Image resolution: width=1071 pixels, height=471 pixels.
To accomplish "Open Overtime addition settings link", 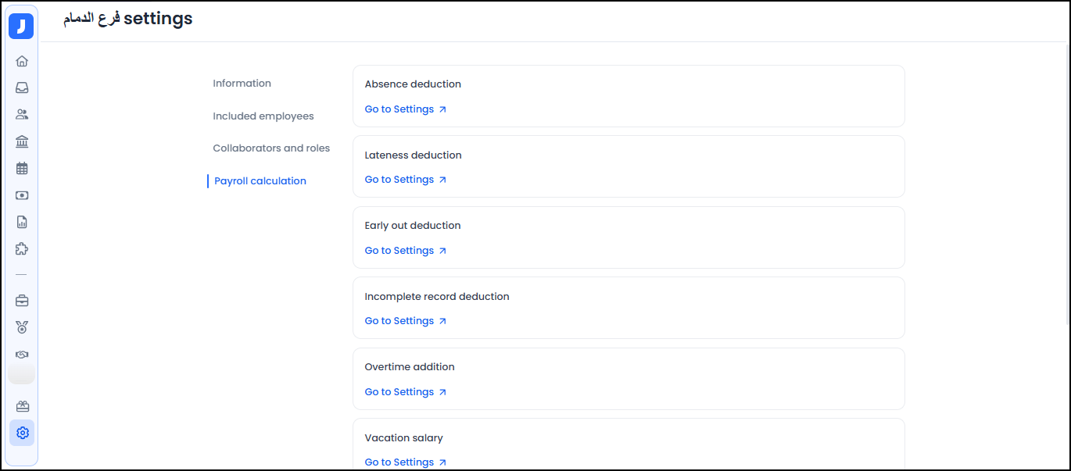I will tap(399, 391).
